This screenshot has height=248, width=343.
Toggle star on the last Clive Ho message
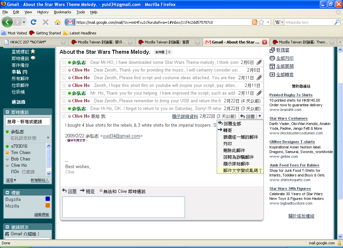click(64, 116)
